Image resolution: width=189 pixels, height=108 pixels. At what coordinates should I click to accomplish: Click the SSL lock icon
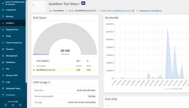point(3,69)
